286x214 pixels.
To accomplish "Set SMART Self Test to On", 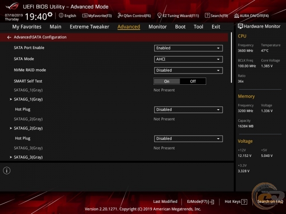I will tap(167, 81).
